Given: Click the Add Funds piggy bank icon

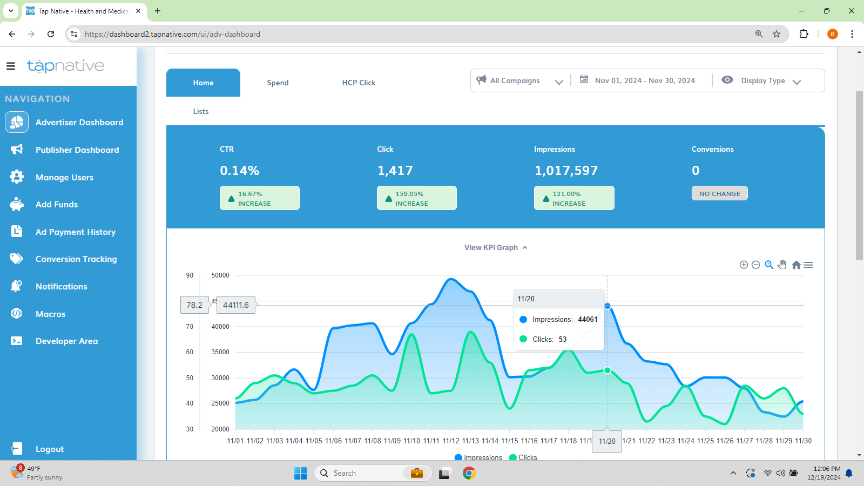Looking at the screenshot, I should [x=17, y=204].
